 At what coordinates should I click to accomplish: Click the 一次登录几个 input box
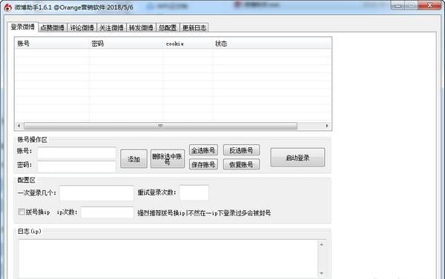click(x=96, y=193)
